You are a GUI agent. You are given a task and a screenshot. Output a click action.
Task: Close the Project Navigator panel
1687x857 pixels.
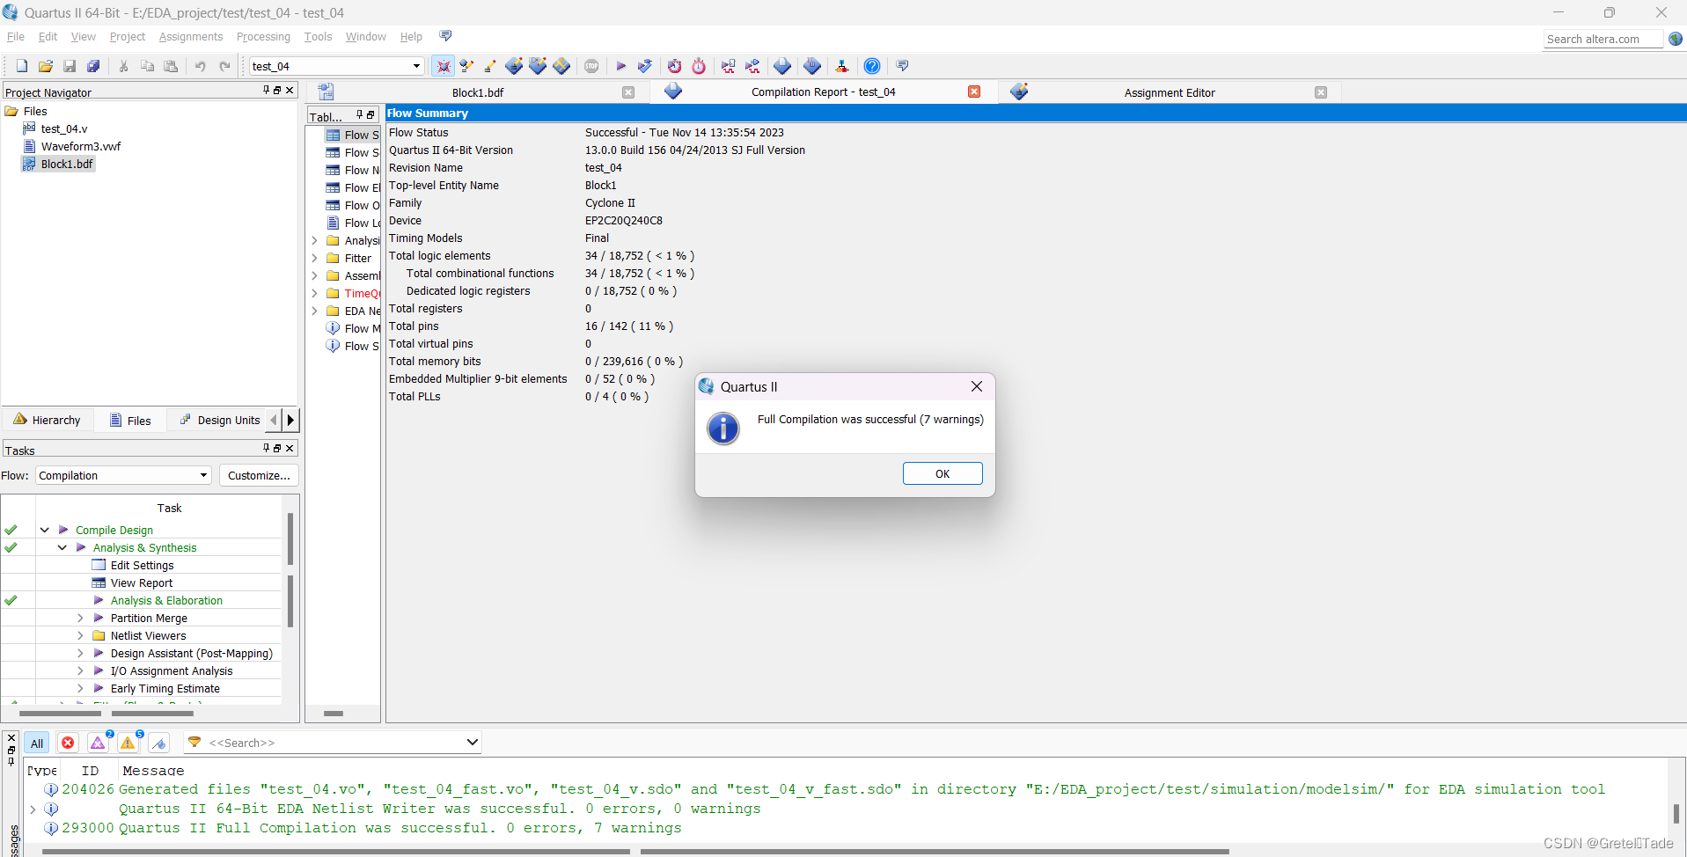[290, 90]
